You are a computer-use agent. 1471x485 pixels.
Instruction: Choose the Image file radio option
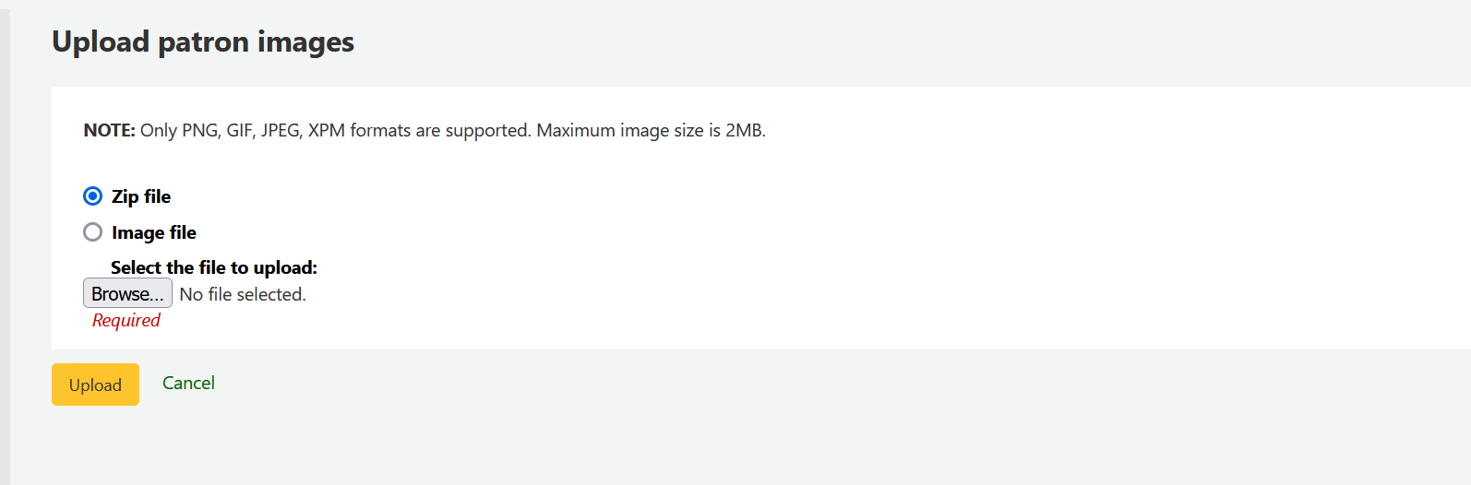(x=92, y=232)
